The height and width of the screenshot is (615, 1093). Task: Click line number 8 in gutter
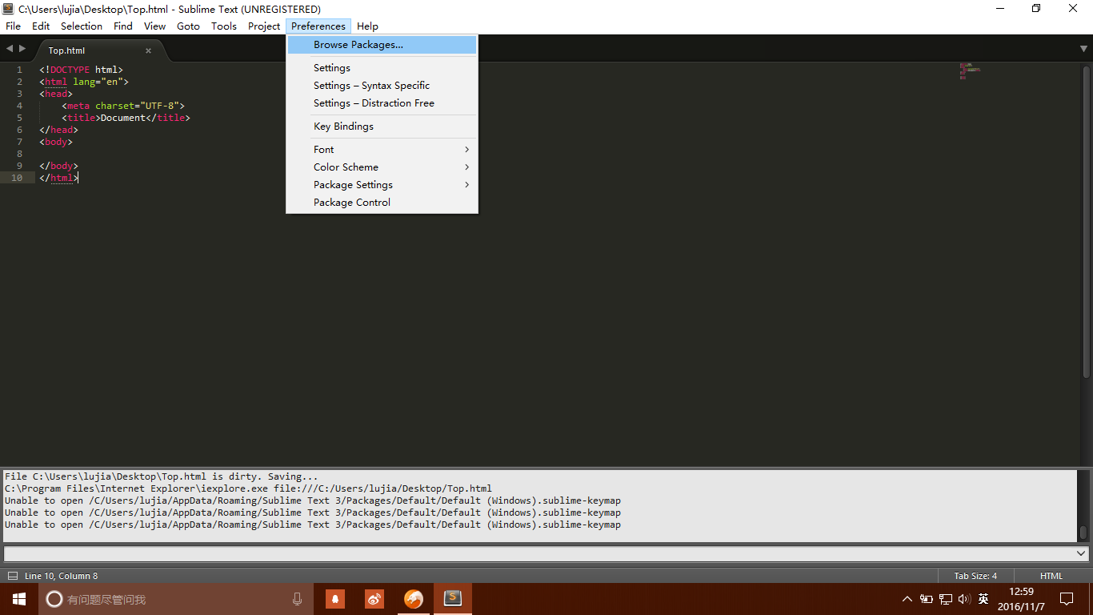(x=19, y=154)
